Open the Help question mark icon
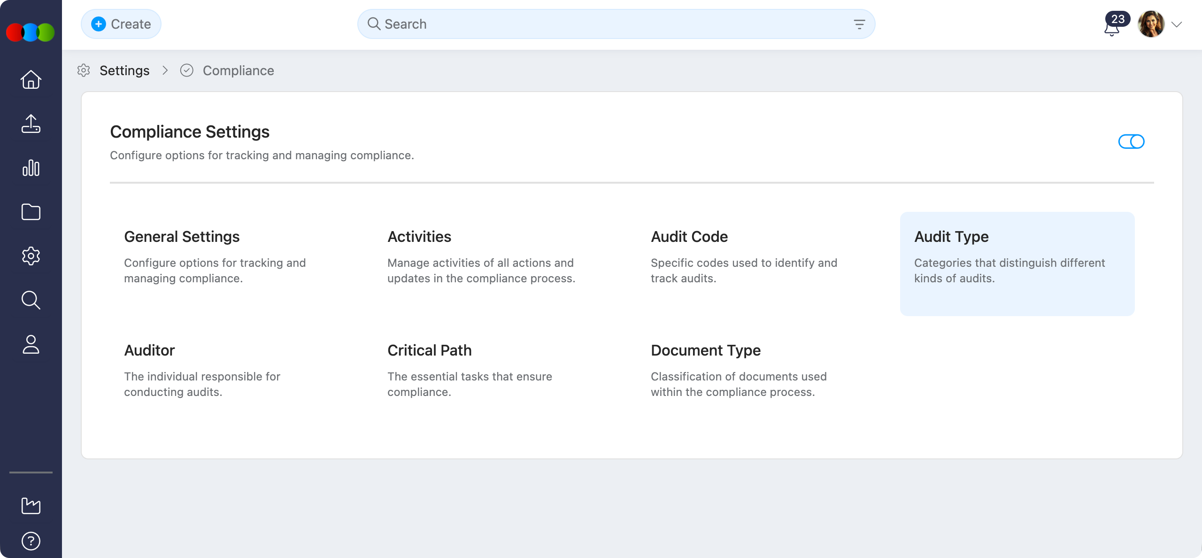Image resolution: width=1202 pixels, height=558 pixels. [31, 541]
